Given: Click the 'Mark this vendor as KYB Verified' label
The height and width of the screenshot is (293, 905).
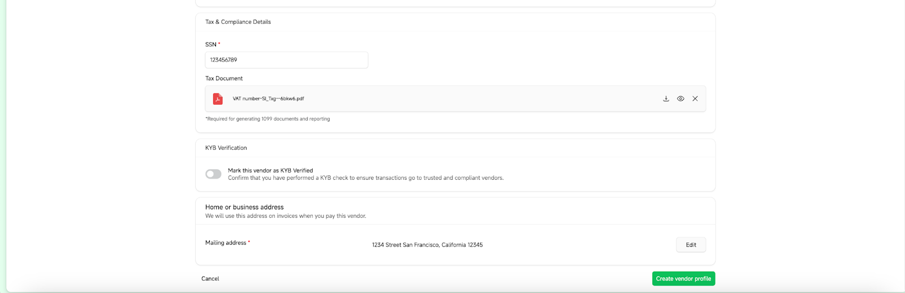Looking at the screenshot, I should click(270, 170).
